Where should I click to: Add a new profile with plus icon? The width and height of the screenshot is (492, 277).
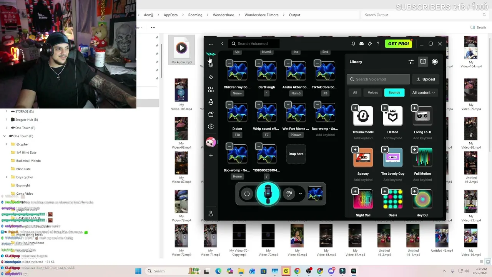click(211, 155)
